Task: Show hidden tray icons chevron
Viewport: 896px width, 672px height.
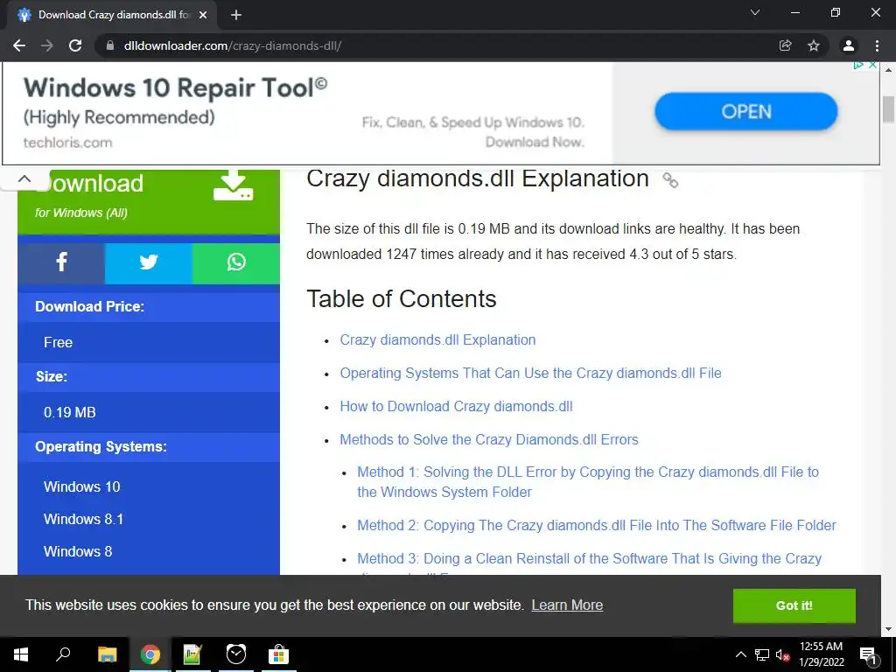Action: (x=740, y=654)
